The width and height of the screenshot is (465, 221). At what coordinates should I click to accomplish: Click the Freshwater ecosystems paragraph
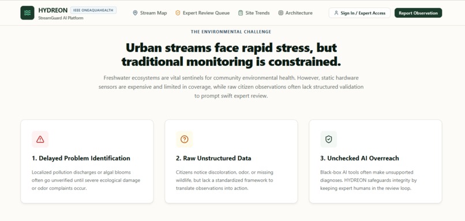click(231, 87)
